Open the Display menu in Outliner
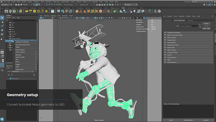The height and width of the screenshot is (122, 216). tap(8, 18)
